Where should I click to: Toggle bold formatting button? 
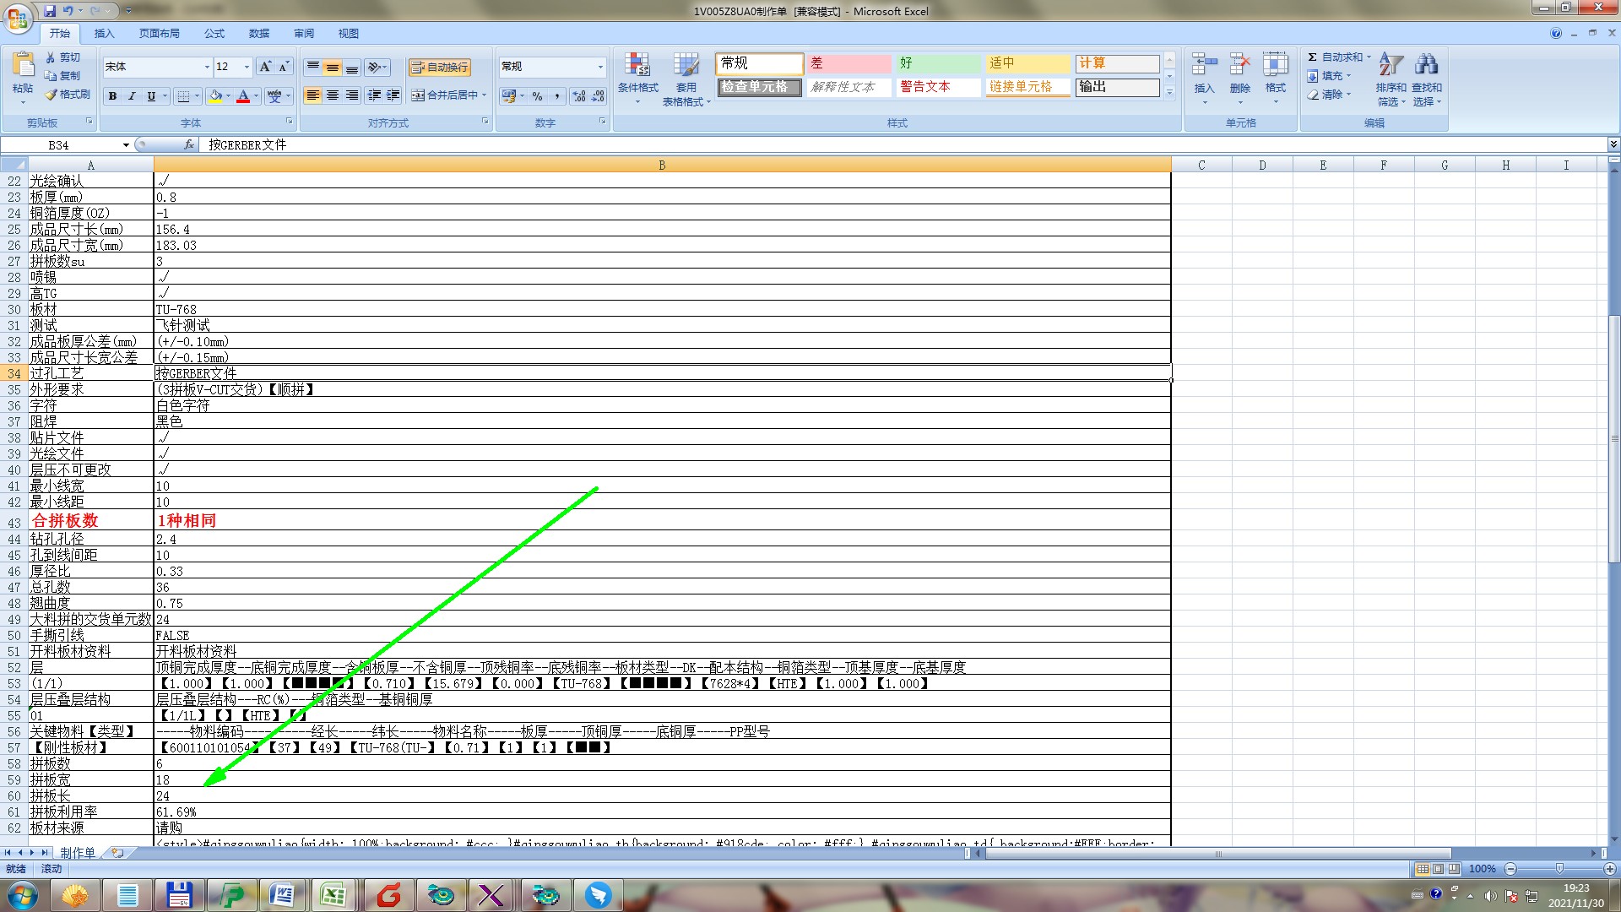click(x=112, y=96)
